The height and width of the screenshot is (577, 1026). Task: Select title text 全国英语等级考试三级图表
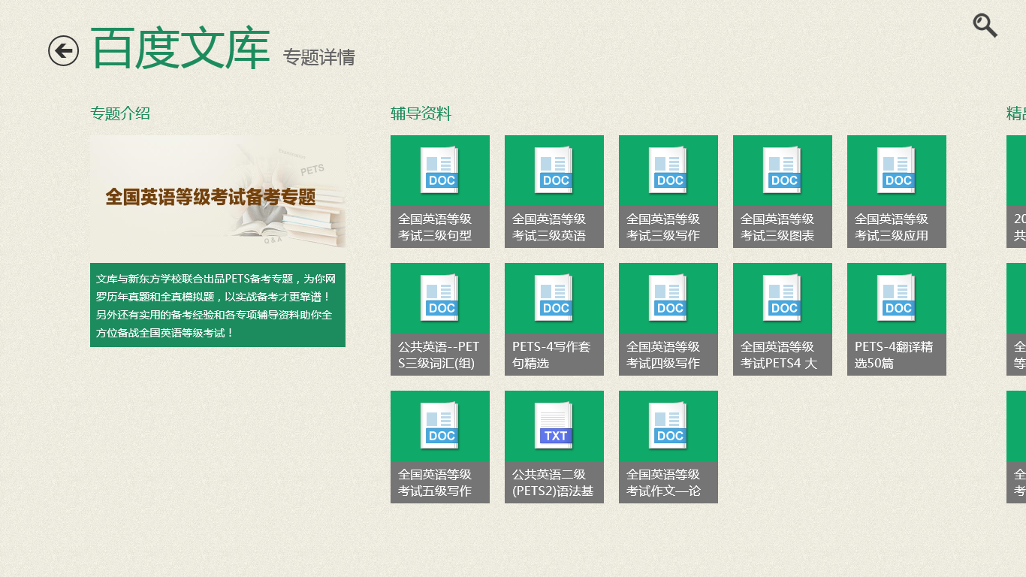point(777,227)
